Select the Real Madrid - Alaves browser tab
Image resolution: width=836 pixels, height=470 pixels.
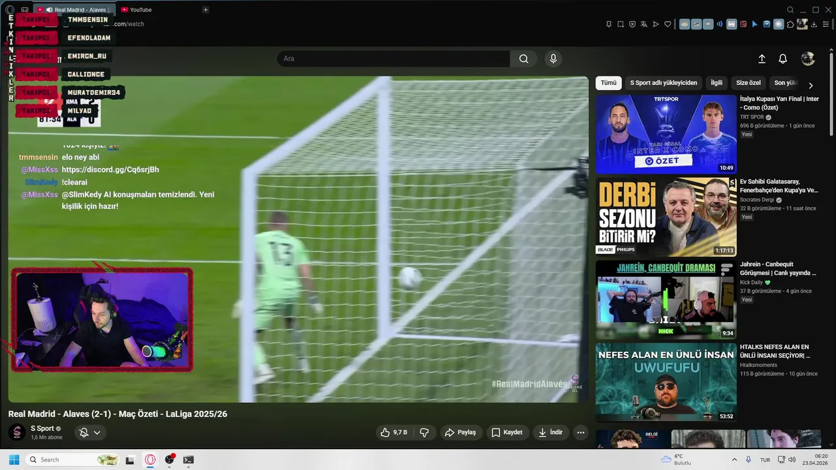pyautogui.click(x=73, y=10)
